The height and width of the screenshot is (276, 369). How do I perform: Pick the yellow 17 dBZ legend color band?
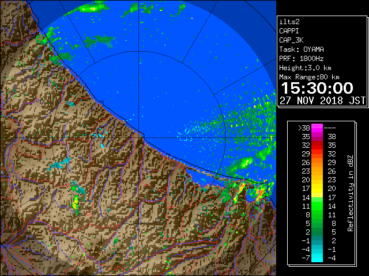[317, 189]
